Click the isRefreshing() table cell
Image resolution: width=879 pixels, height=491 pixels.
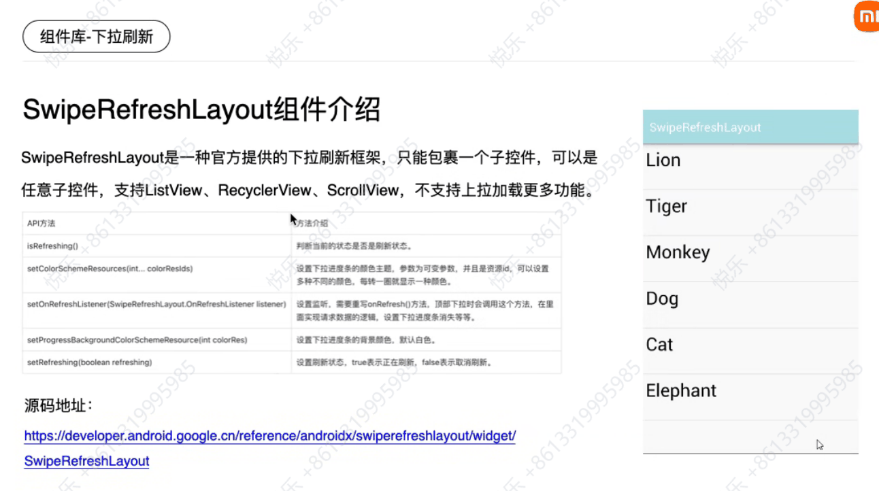point(156,245)
